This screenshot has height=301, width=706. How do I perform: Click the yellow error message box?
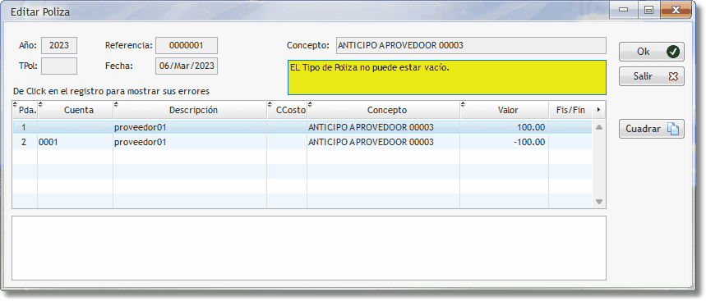(x=446, y=77)
